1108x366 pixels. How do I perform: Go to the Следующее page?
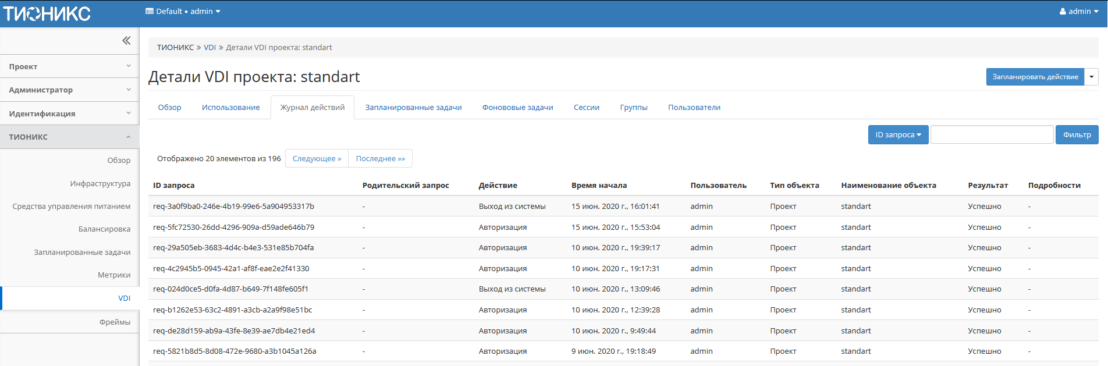pyautogui.click(x=317, y=159)
